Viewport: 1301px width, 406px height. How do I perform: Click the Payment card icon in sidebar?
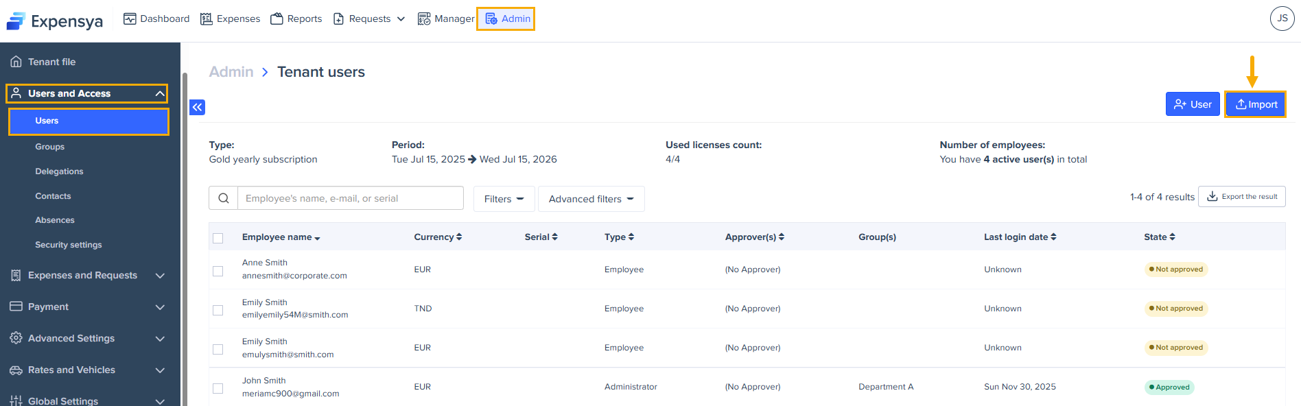16,307
